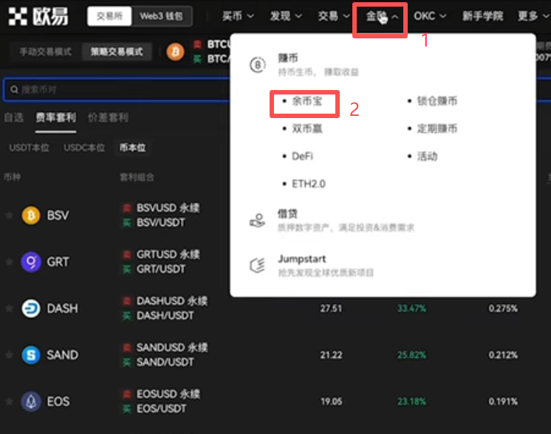Open 活动 in the dropdown
Image resolution: width=551 pixels, height=434 pixels.
click(427, 156)
